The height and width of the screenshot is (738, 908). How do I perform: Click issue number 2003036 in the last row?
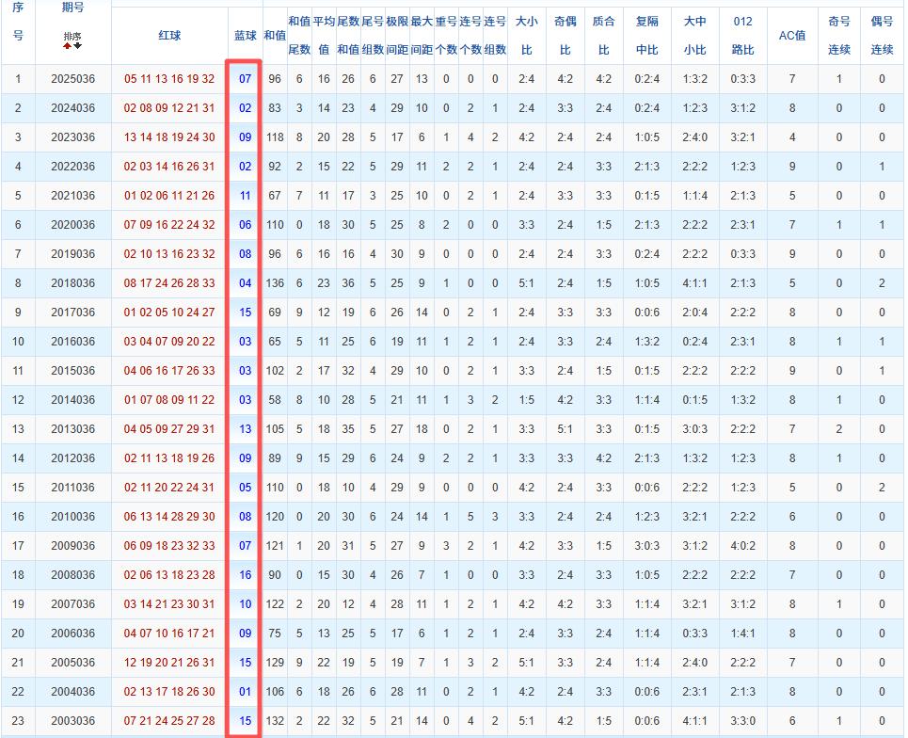[x=72, y=721]
